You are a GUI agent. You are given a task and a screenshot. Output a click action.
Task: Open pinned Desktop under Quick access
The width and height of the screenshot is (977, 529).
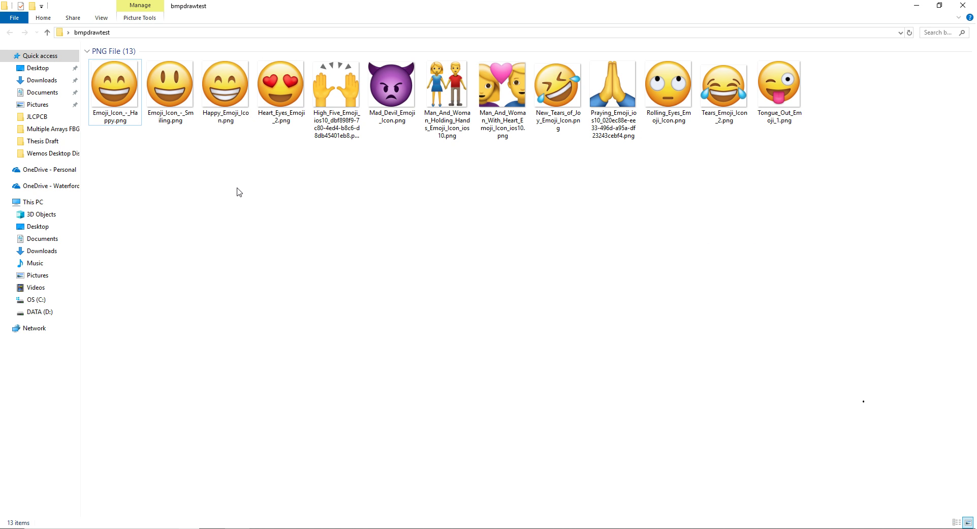point(38,68)
